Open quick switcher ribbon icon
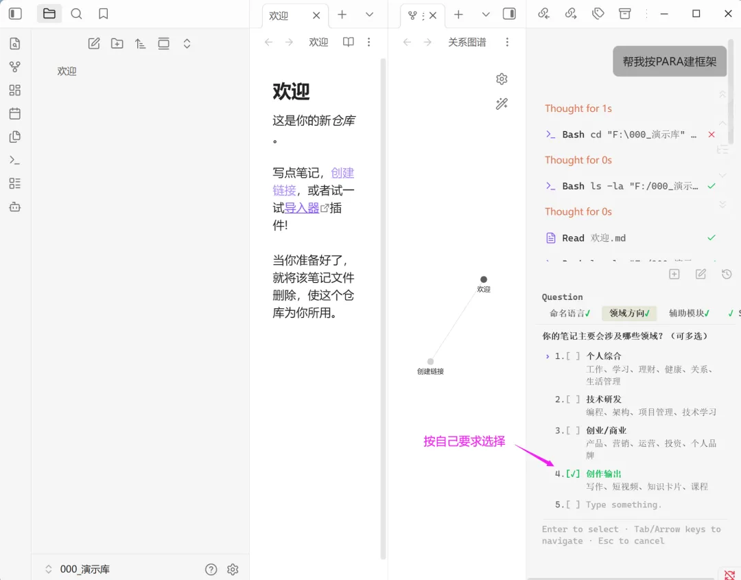741x580 pixels. click(x=14, y=43)
